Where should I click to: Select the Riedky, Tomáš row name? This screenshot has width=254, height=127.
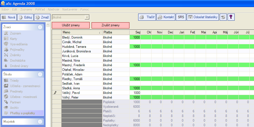72,79
